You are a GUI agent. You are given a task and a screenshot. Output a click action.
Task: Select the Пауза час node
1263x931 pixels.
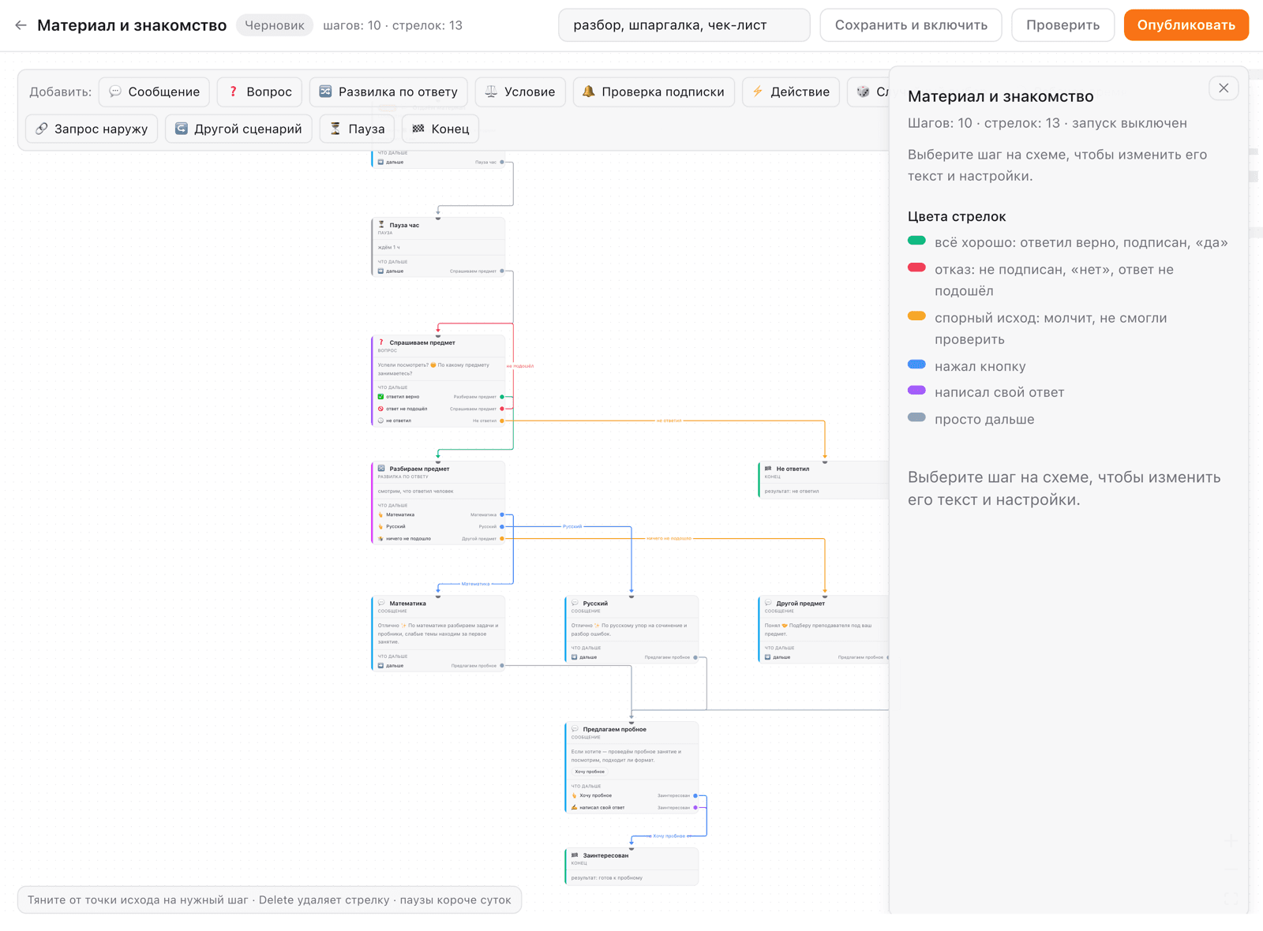point(438,247)
